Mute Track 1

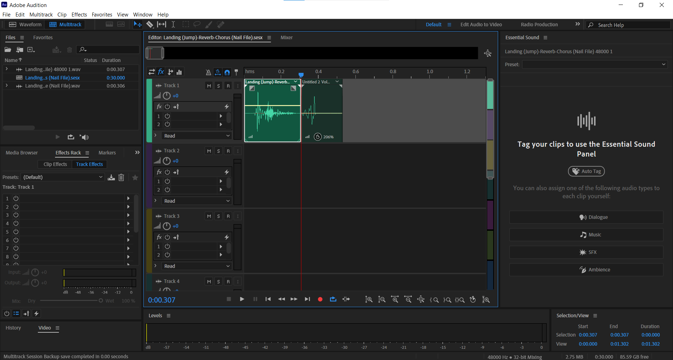[x=209, y=86]
